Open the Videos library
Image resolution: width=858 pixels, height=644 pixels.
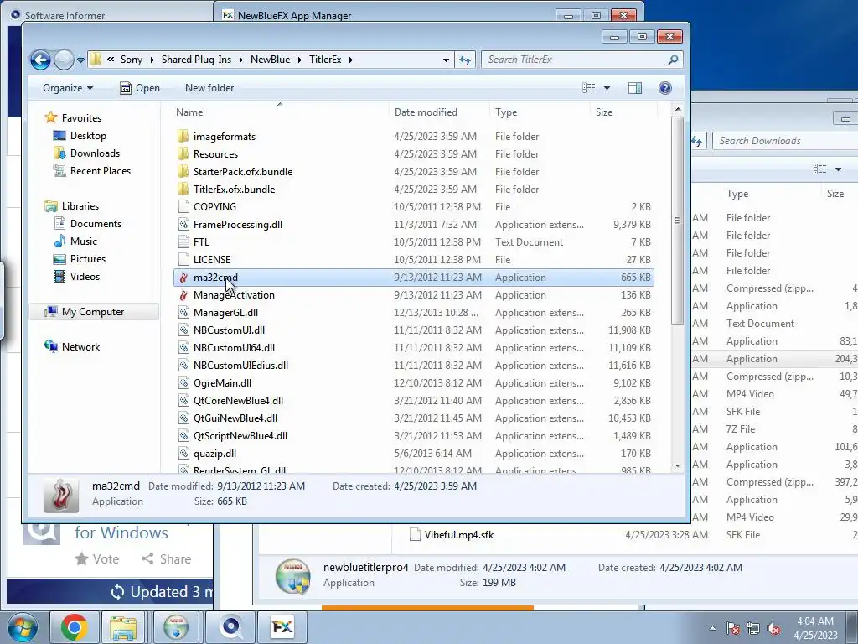point(85,277)
